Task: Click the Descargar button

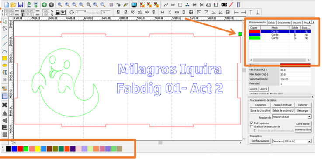Action: [x=303, y=111]
